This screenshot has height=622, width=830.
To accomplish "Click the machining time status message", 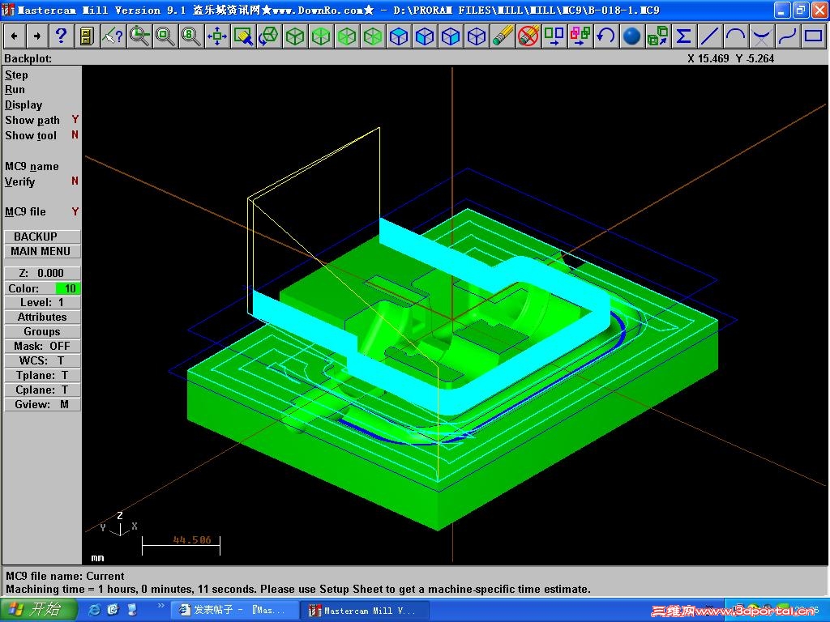I will (298, 590).
